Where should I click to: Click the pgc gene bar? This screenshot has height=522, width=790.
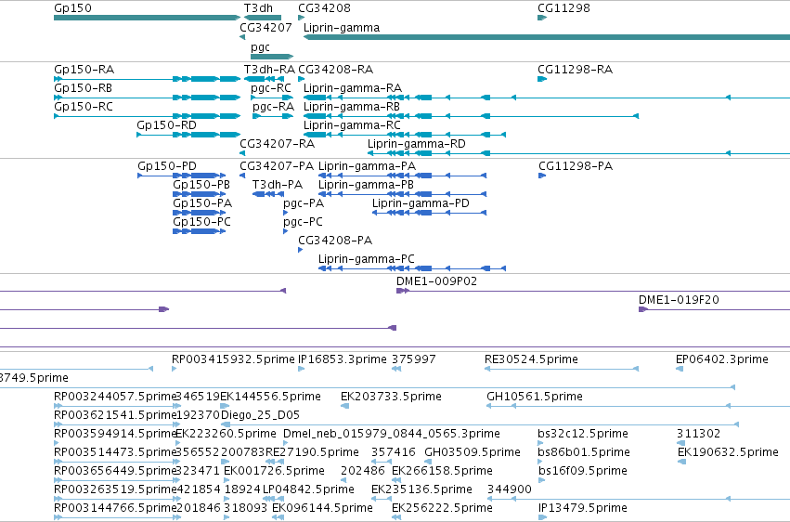[272, 57]
